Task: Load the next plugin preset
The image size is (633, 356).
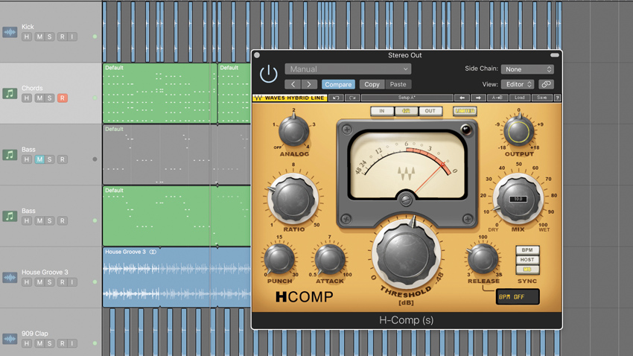Action: [309, 84]
